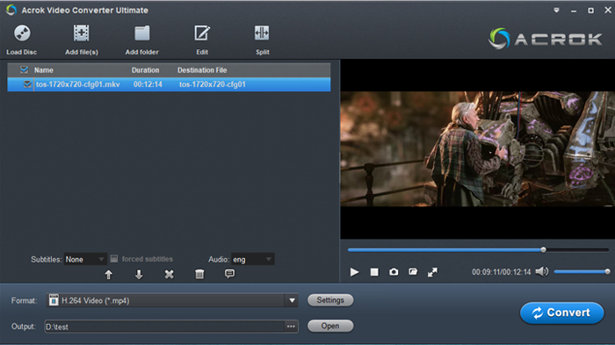Toggle the select-all checkbox in header
615x345 pixels.
(24, 69)
